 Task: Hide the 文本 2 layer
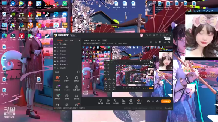(x=55, y=58)
